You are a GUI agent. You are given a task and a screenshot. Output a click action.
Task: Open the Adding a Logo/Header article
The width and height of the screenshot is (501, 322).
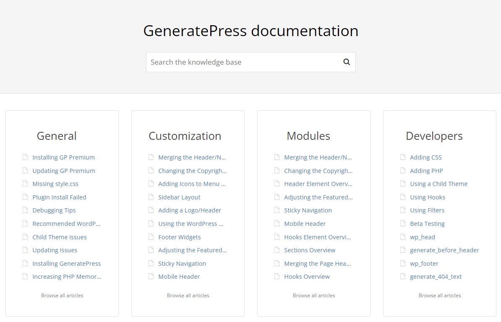pyautogui.click(x=190, y=210)
